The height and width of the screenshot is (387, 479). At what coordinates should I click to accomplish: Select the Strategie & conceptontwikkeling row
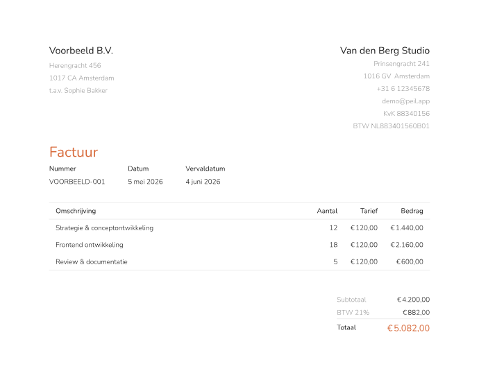tap(239, 228)
